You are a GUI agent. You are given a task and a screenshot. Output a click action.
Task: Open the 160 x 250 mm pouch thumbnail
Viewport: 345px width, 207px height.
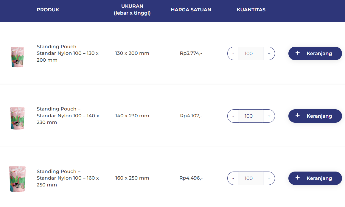[17, 179]
